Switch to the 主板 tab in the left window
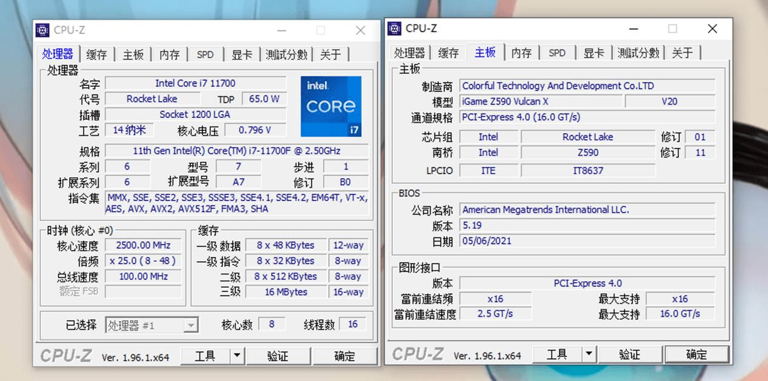Screen dimensions: 768x381 pyautogui.click(x=133, y=54)
